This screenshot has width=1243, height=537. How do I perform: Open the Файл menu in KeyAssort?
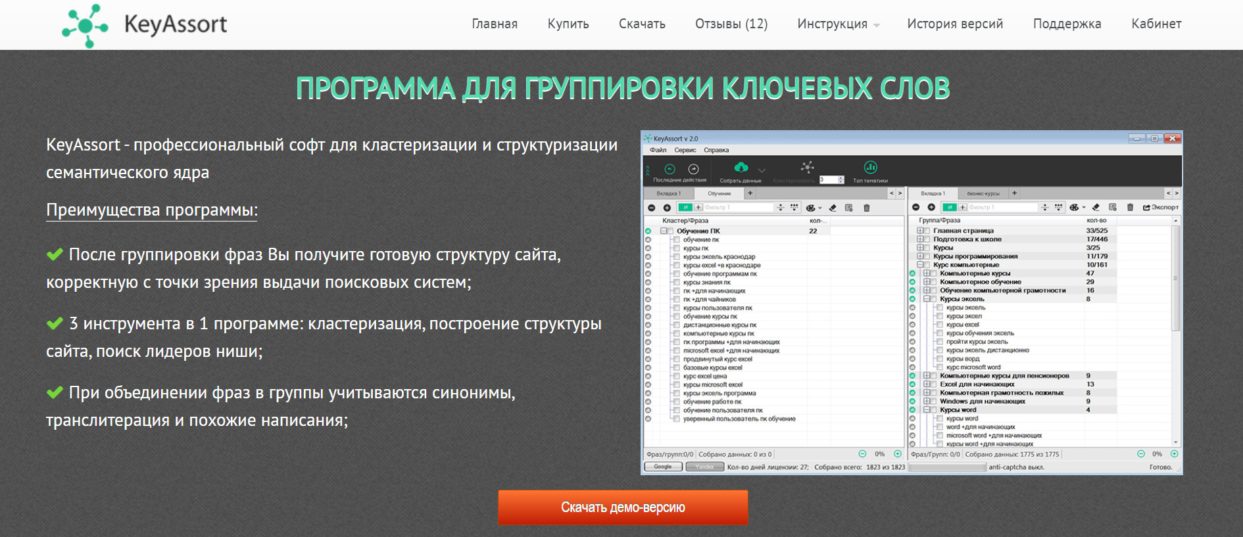coord(658,151)
